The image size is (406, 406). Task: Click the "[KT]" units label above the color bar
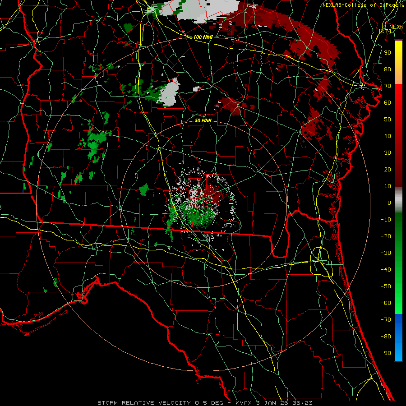pyautogui.click(x=385, y=31)
